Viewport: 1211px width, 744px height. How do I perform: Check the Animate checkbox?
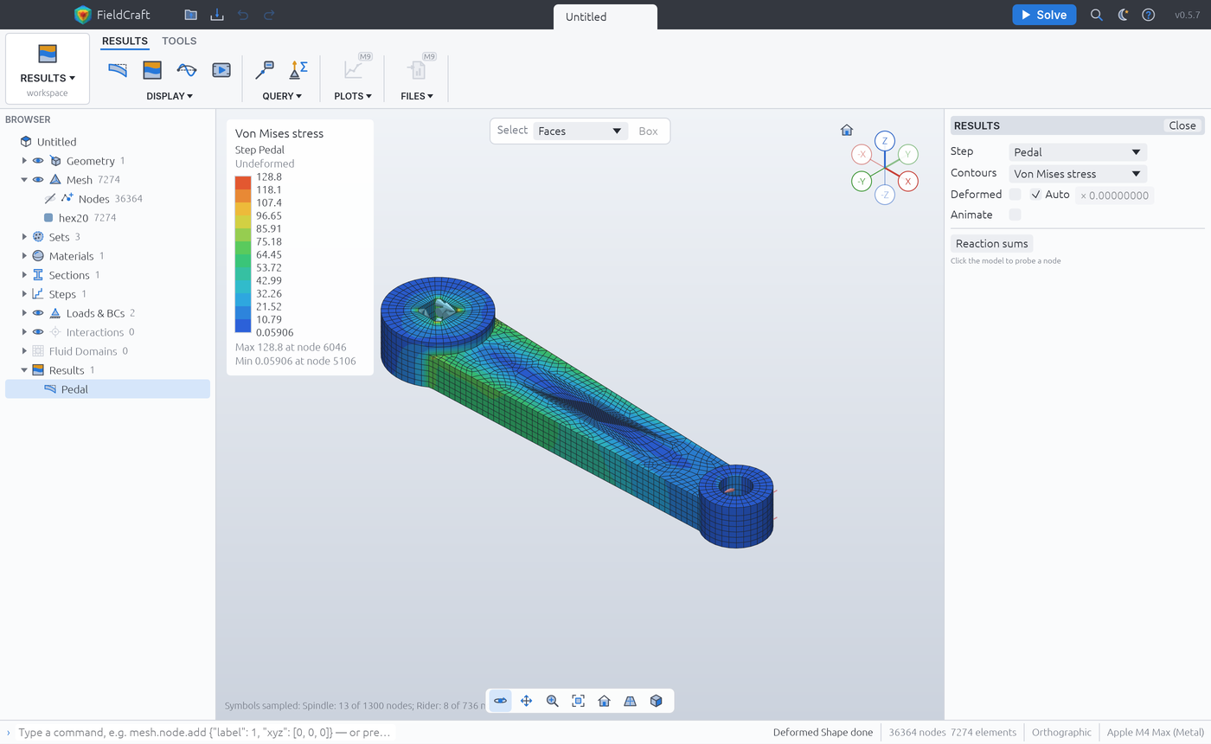(1015, 215)
